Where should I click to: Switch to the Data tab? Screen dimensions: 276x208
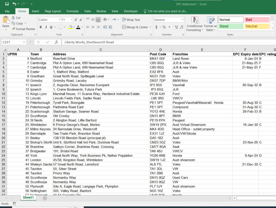[87, 11]
